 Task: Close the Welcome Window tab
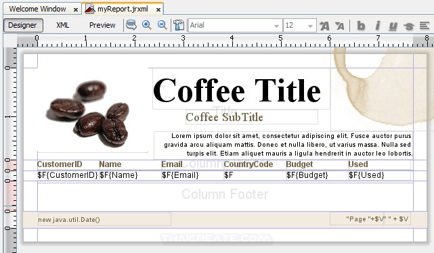(76, 9)
